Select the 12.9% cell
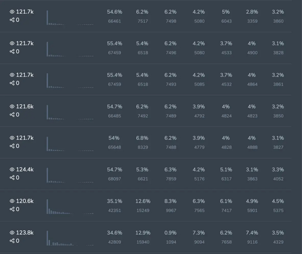Viewport: 302px width, 254px height. (143, 232)
